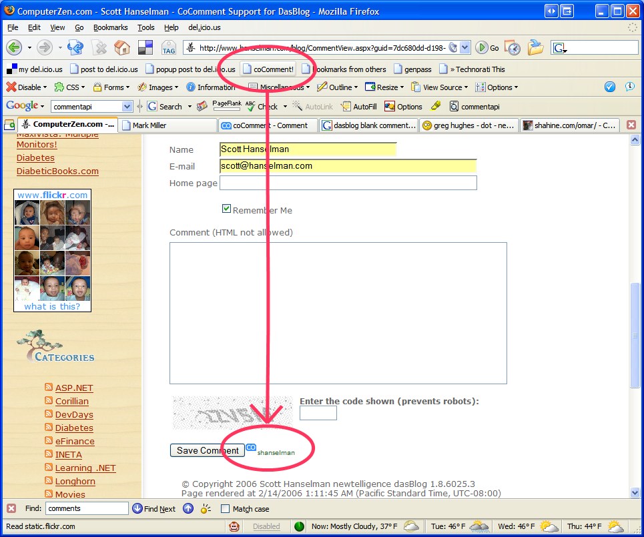The width and height of the screenshot is (644, 537).
Task: Click the Back navigation arrow
Action: pyautogui.click(x=14, y=47)
